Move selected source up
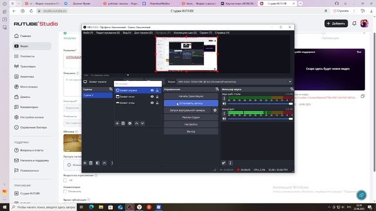The width and height of the screenshot is (376, 211). pyautogui.click(x=136, y=123)
